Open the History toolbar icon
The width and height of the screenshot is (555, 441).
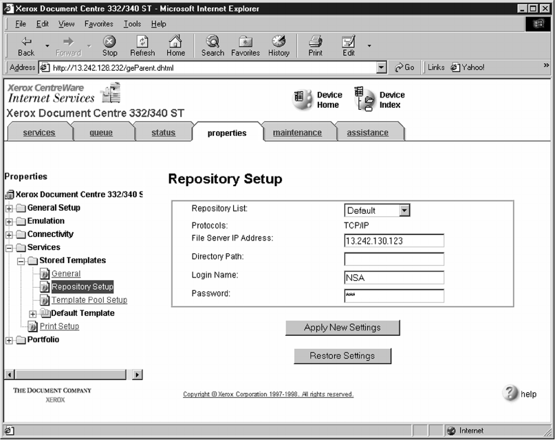pos(279,45)
